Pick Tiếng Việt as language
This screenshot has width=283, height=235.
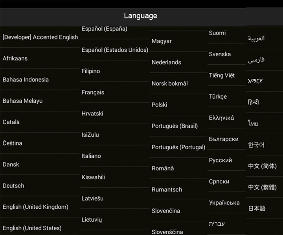222,75
